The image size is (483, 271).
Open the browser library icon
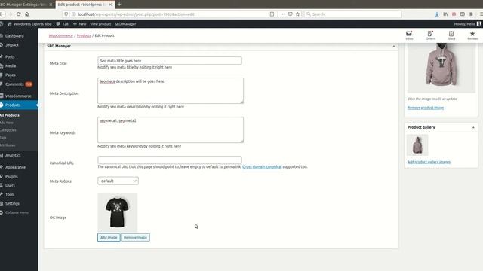pos(445,14)
